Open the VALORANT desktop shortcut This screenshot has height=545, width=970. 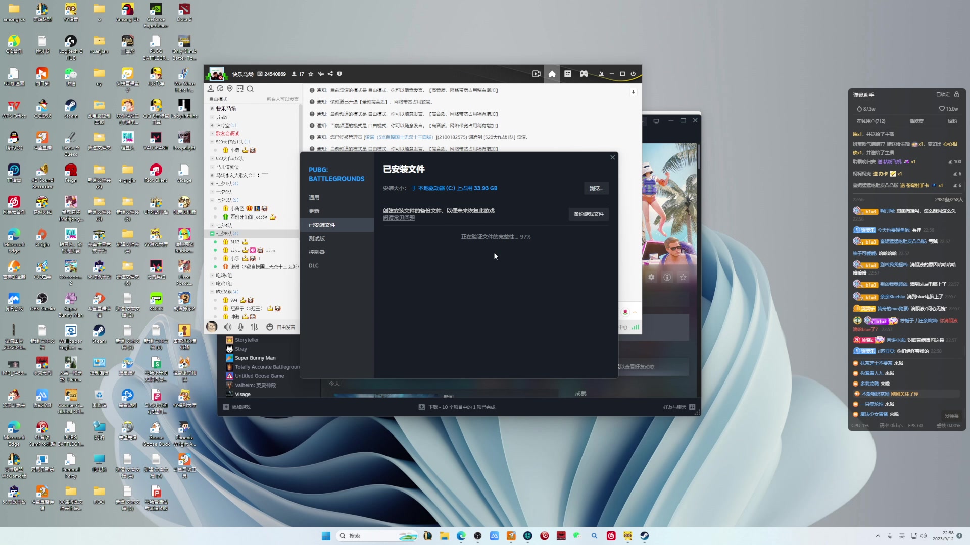(x=156, y=141)
